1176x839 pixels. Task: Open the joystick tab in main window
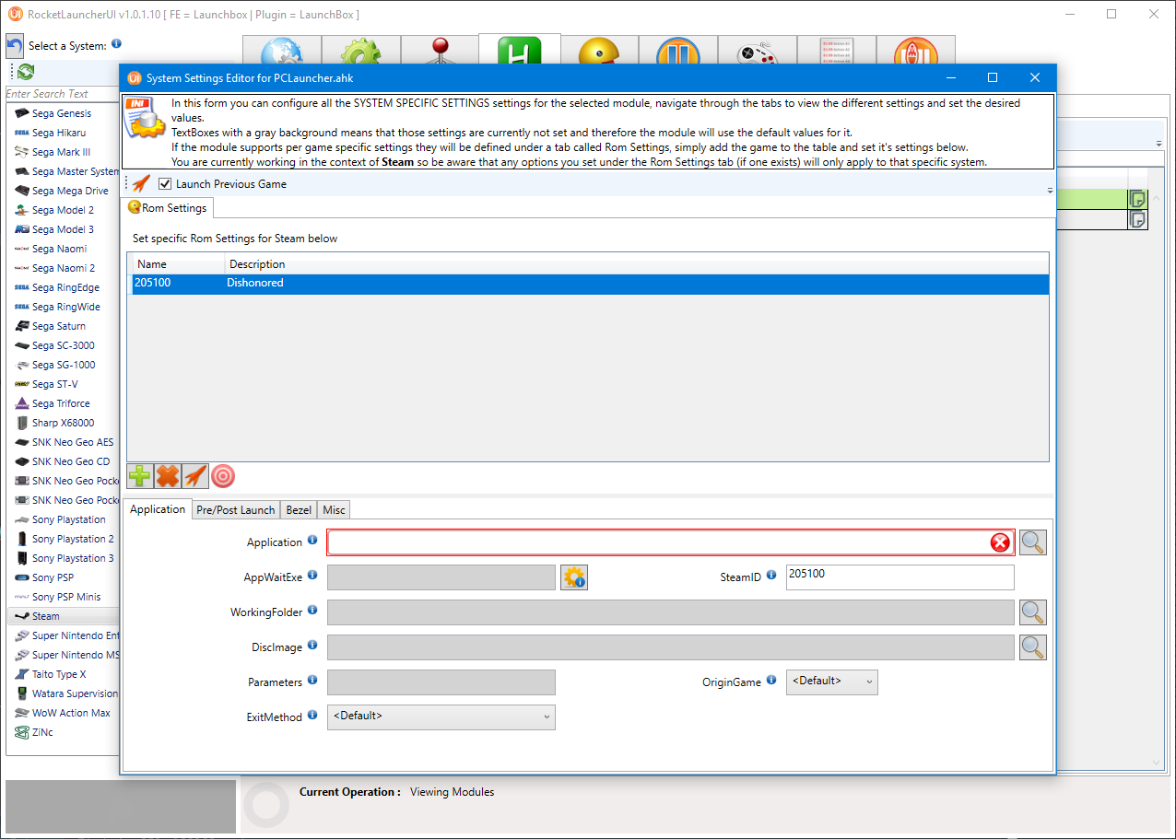(x=441, y=52)
